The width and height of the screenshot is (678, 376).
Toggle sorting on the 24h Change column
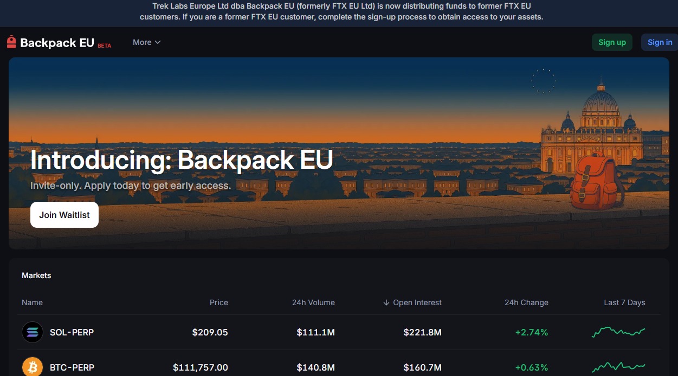click(x=526, y=302)
